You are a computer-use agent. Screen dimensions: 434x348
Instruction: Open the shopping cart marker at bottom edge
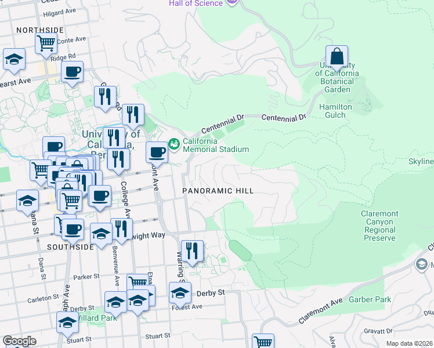tap(263, 342)
